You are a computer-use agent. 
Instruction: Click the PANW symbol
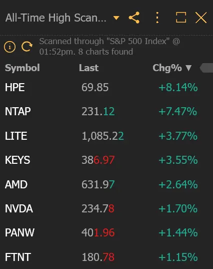[19, 232]
